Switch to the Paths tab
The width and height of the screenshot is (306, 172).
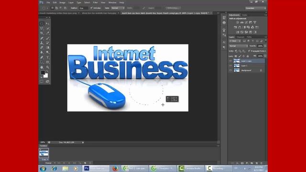[x=249, y=37]
